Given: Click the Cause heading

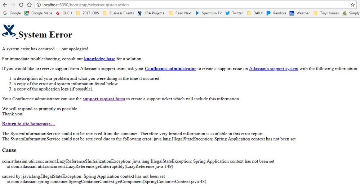Looking at the screenshot, I should click(9, 150).
